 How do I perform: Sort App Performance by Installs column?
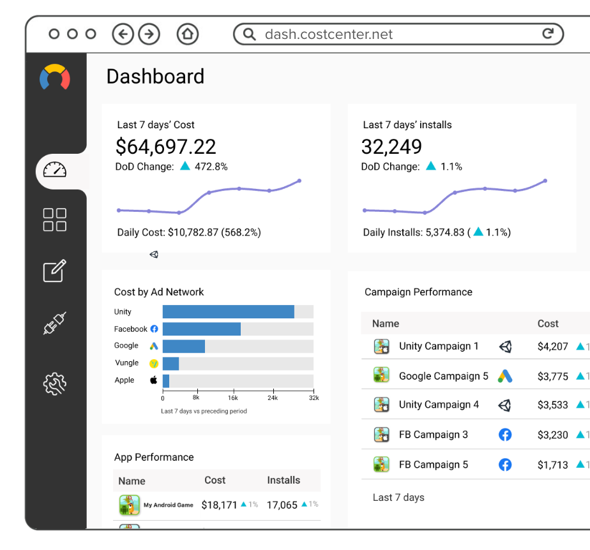(284, 480)
